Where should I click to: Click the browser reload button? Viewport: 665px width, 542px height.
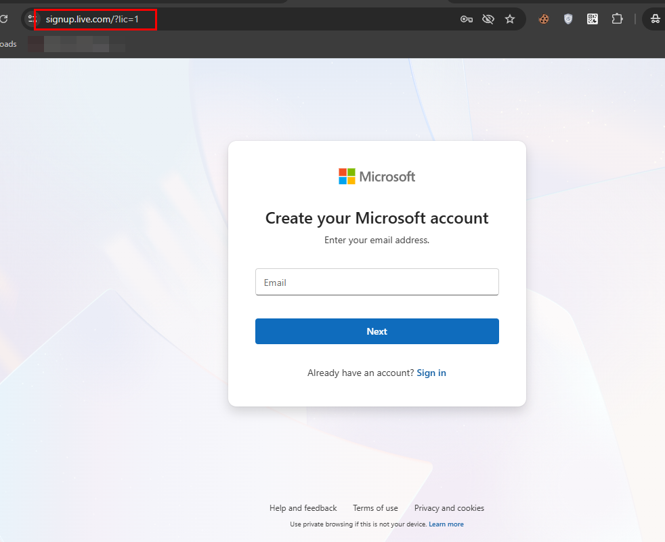[3, 19]
